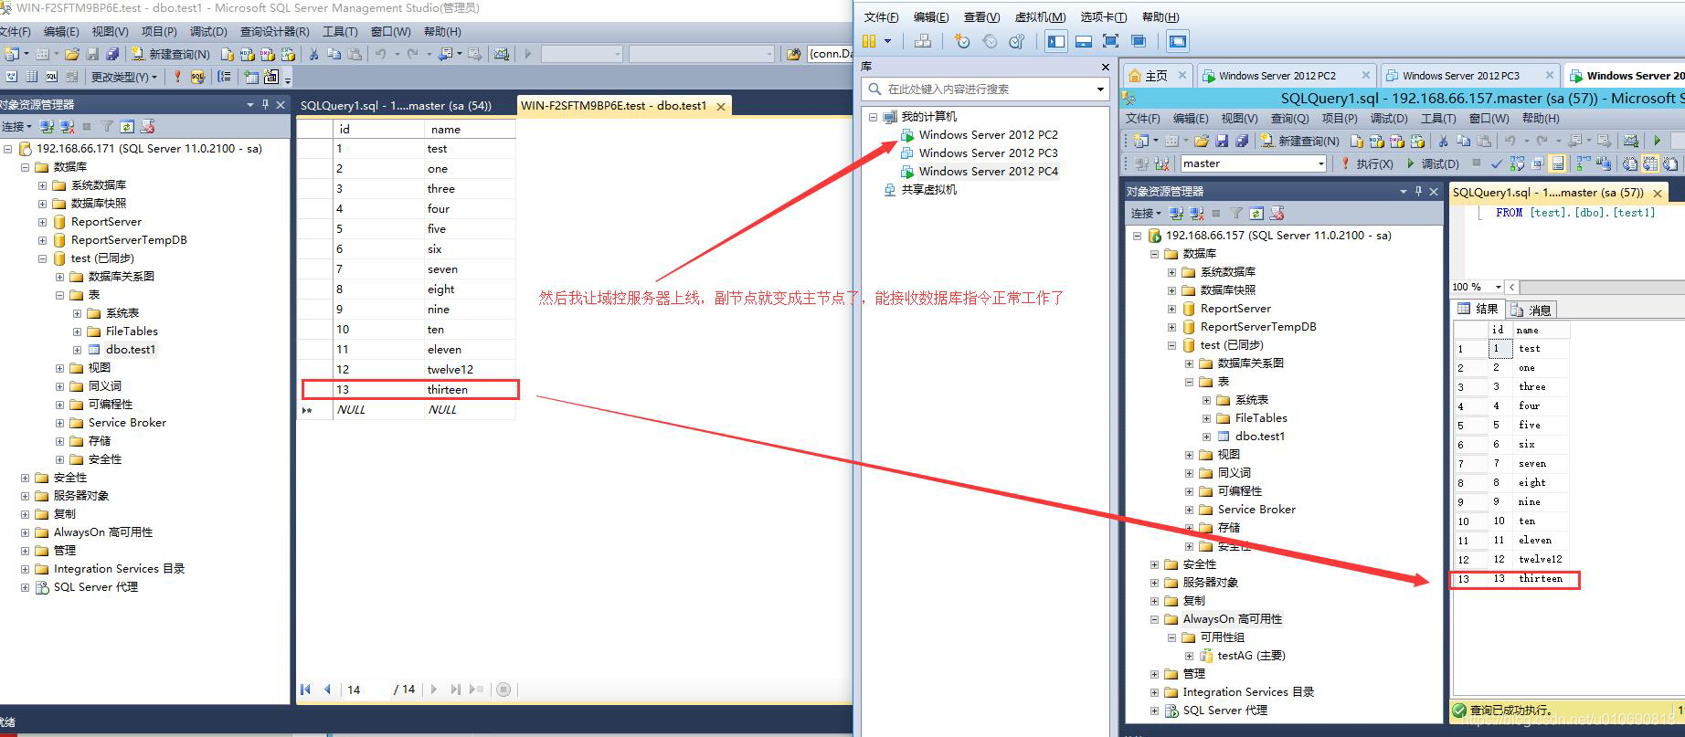Click 'thirteen' cell in guest results grid
Viewport: 1685px width, 737px height.
pos(1541,579)
